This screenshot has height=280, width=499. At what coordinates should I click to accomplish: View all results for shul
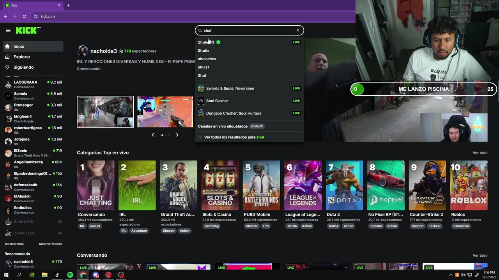tap(249, 137)
